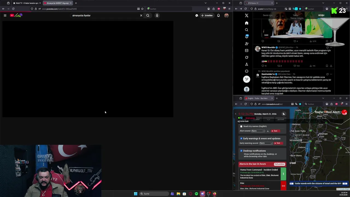The image size is (350, 197).
Task: Open the YouTube hamburger guide menu
Action: click(5, 16)
